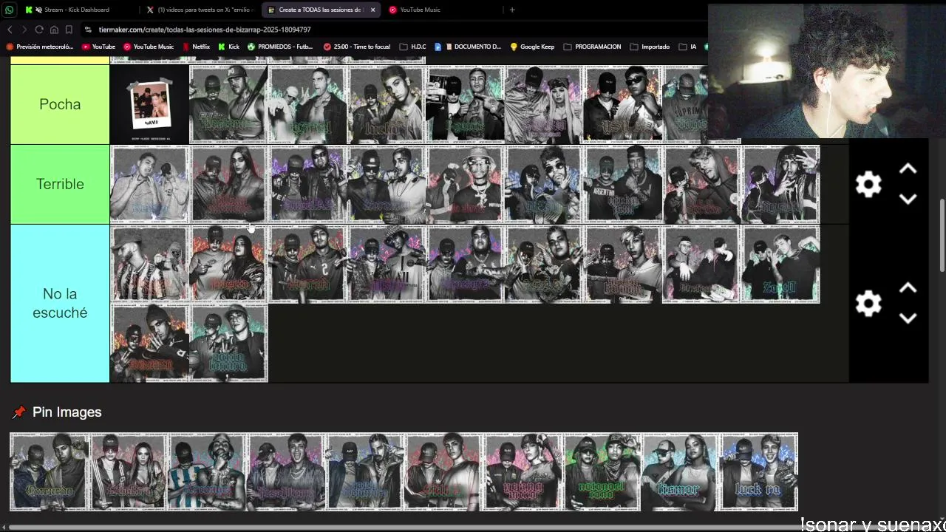The height and width of the screenshot is (532, 946).
Task: Pick the Young Miko session image
Action: (x=523, y=471)
